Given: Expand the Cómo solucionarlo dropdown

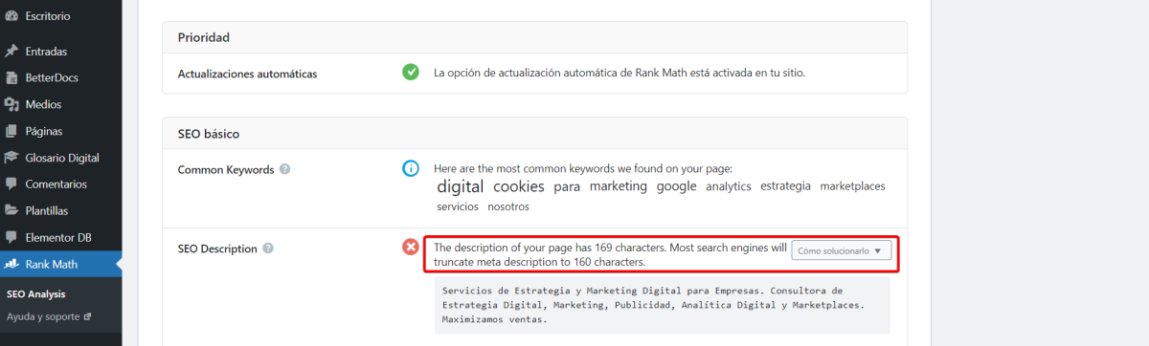Looking at the screenshot, I should [x=841, y=250].
